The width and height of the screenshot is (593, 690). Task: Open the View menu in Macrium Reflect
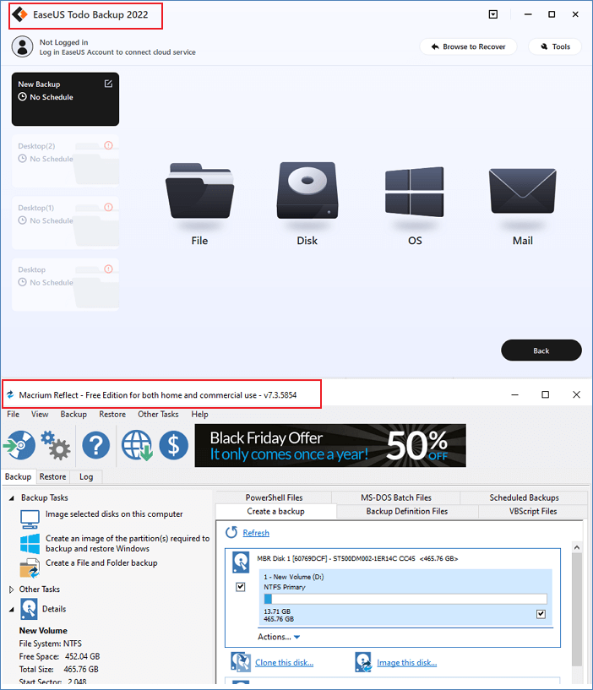[x=40, y=414]
